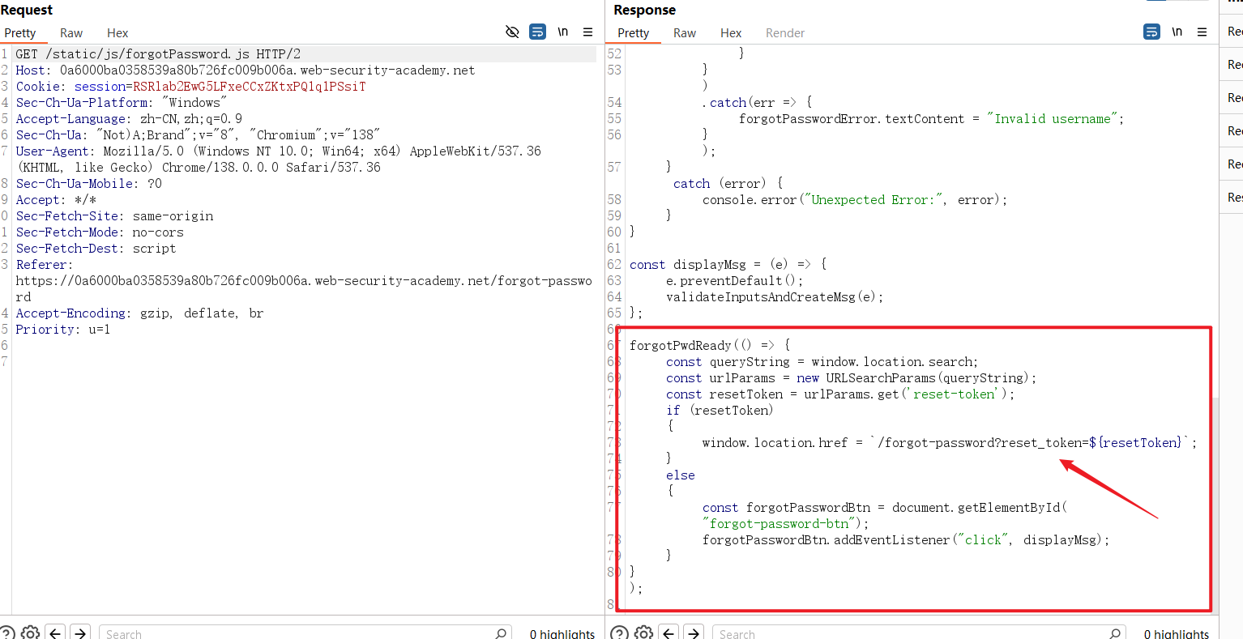Click the console.error "Unexpected Error:" line

click(x=855, y=200)
